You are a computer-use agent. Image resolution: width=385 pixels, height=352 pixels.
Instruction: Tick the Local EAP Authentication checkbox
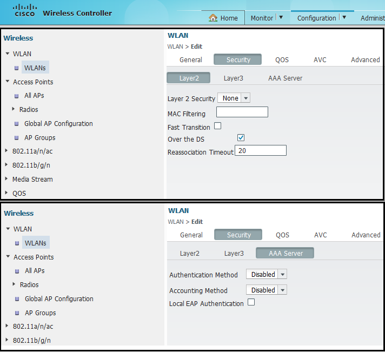[x=251, y=302]
